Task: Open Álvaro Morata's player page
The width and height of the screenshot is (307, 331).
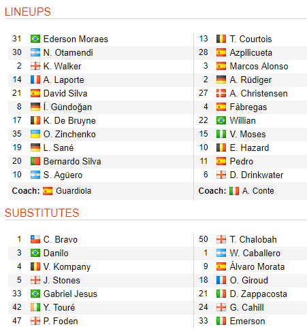Action: 257,266
